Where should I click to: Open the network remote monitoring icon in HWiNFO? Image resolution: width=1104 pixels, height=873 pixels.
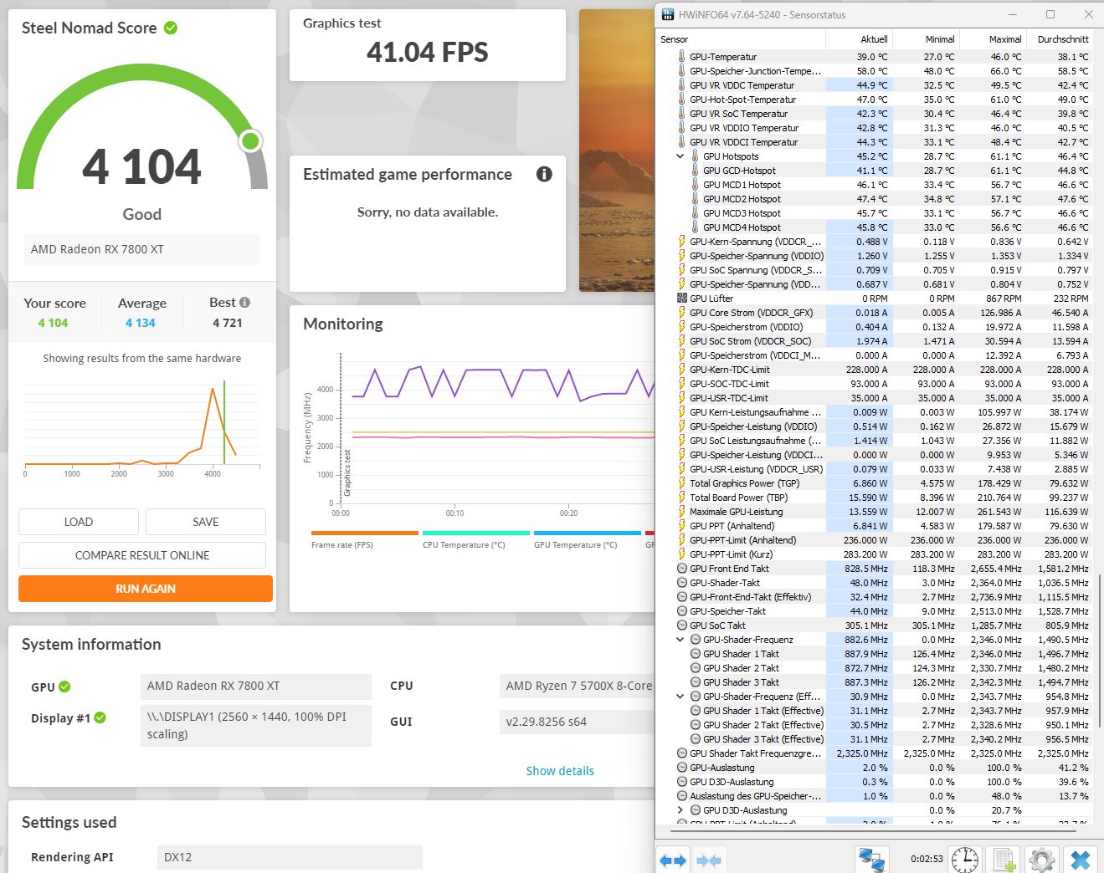click(x=872, y=860)
